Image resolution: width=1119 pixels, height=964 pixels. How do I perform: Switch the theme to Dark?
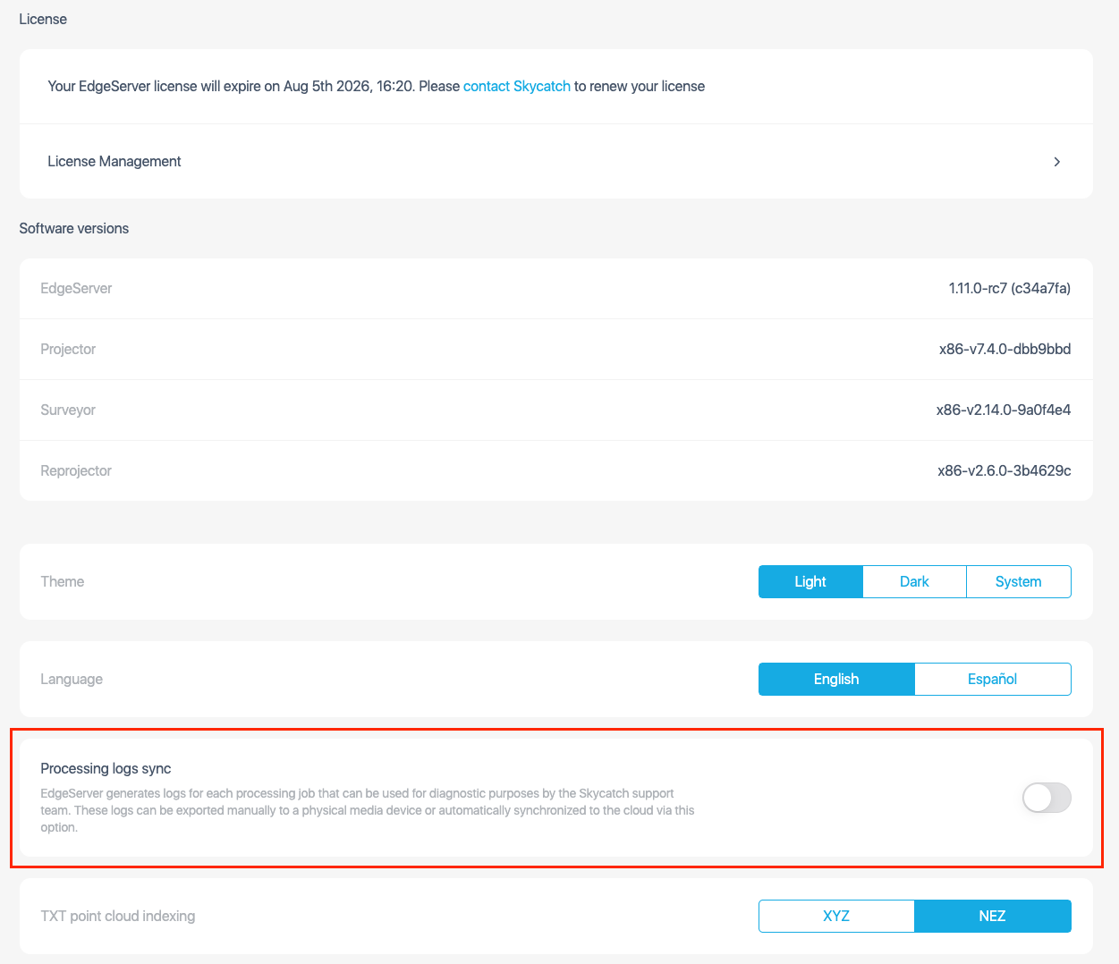[914, 581]
